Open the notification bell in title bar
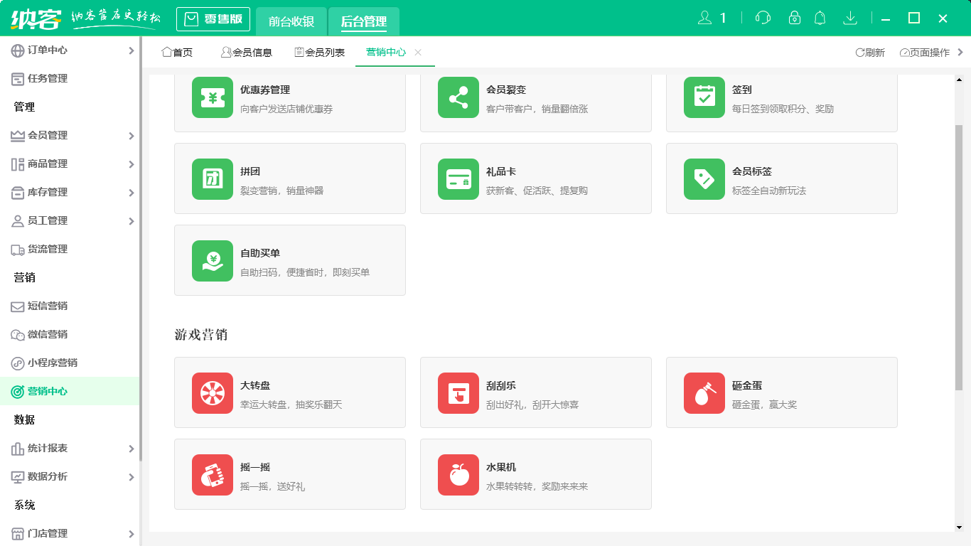 tap(820, 18)
